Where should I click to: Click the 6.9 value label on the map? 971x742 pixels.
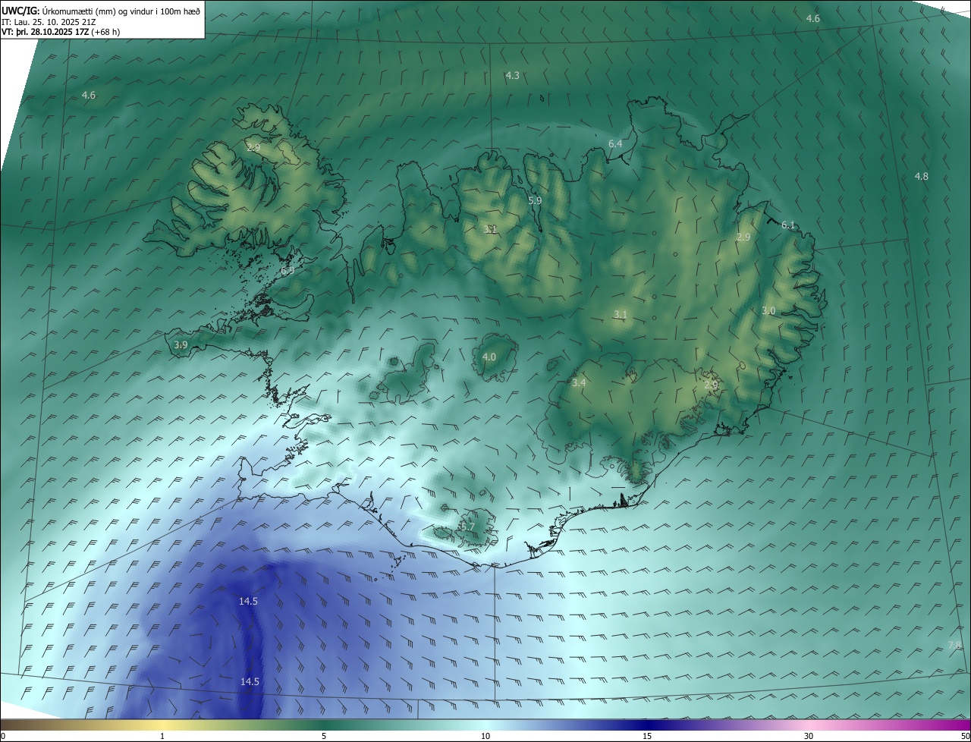[x=288, y=270]
